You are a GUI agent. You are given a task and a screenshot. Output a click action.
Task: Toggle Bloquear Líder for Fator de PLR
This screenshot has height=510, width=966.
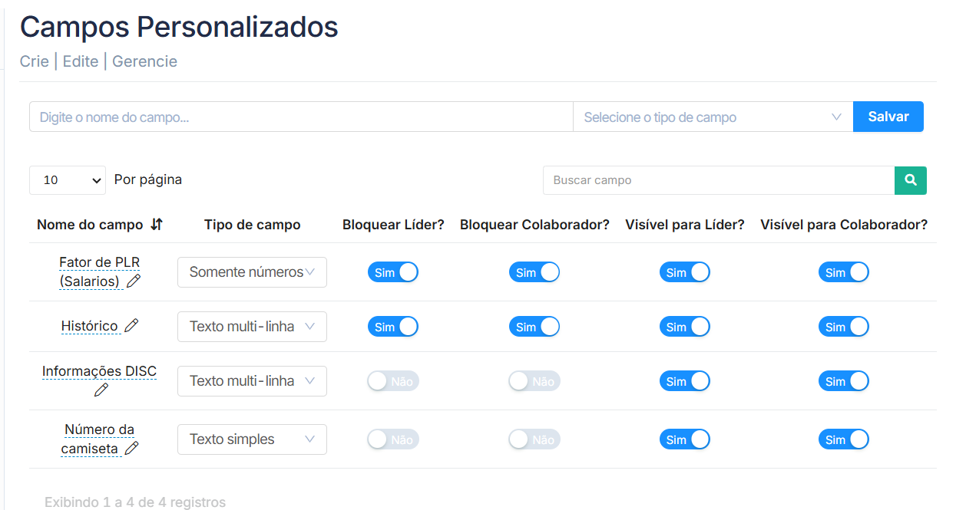[393, 272]
